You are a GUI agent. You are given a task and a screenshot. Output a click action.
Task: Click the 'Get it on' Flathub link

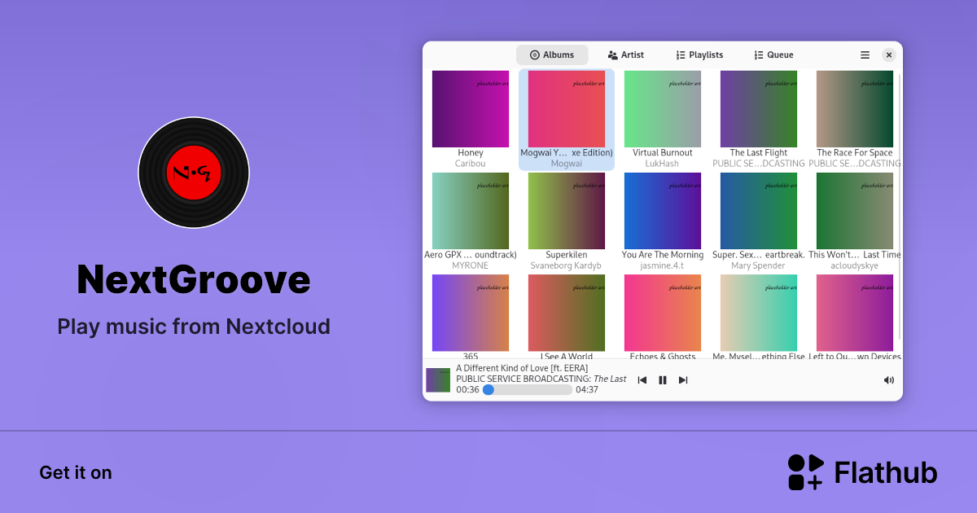click(76, 472)
